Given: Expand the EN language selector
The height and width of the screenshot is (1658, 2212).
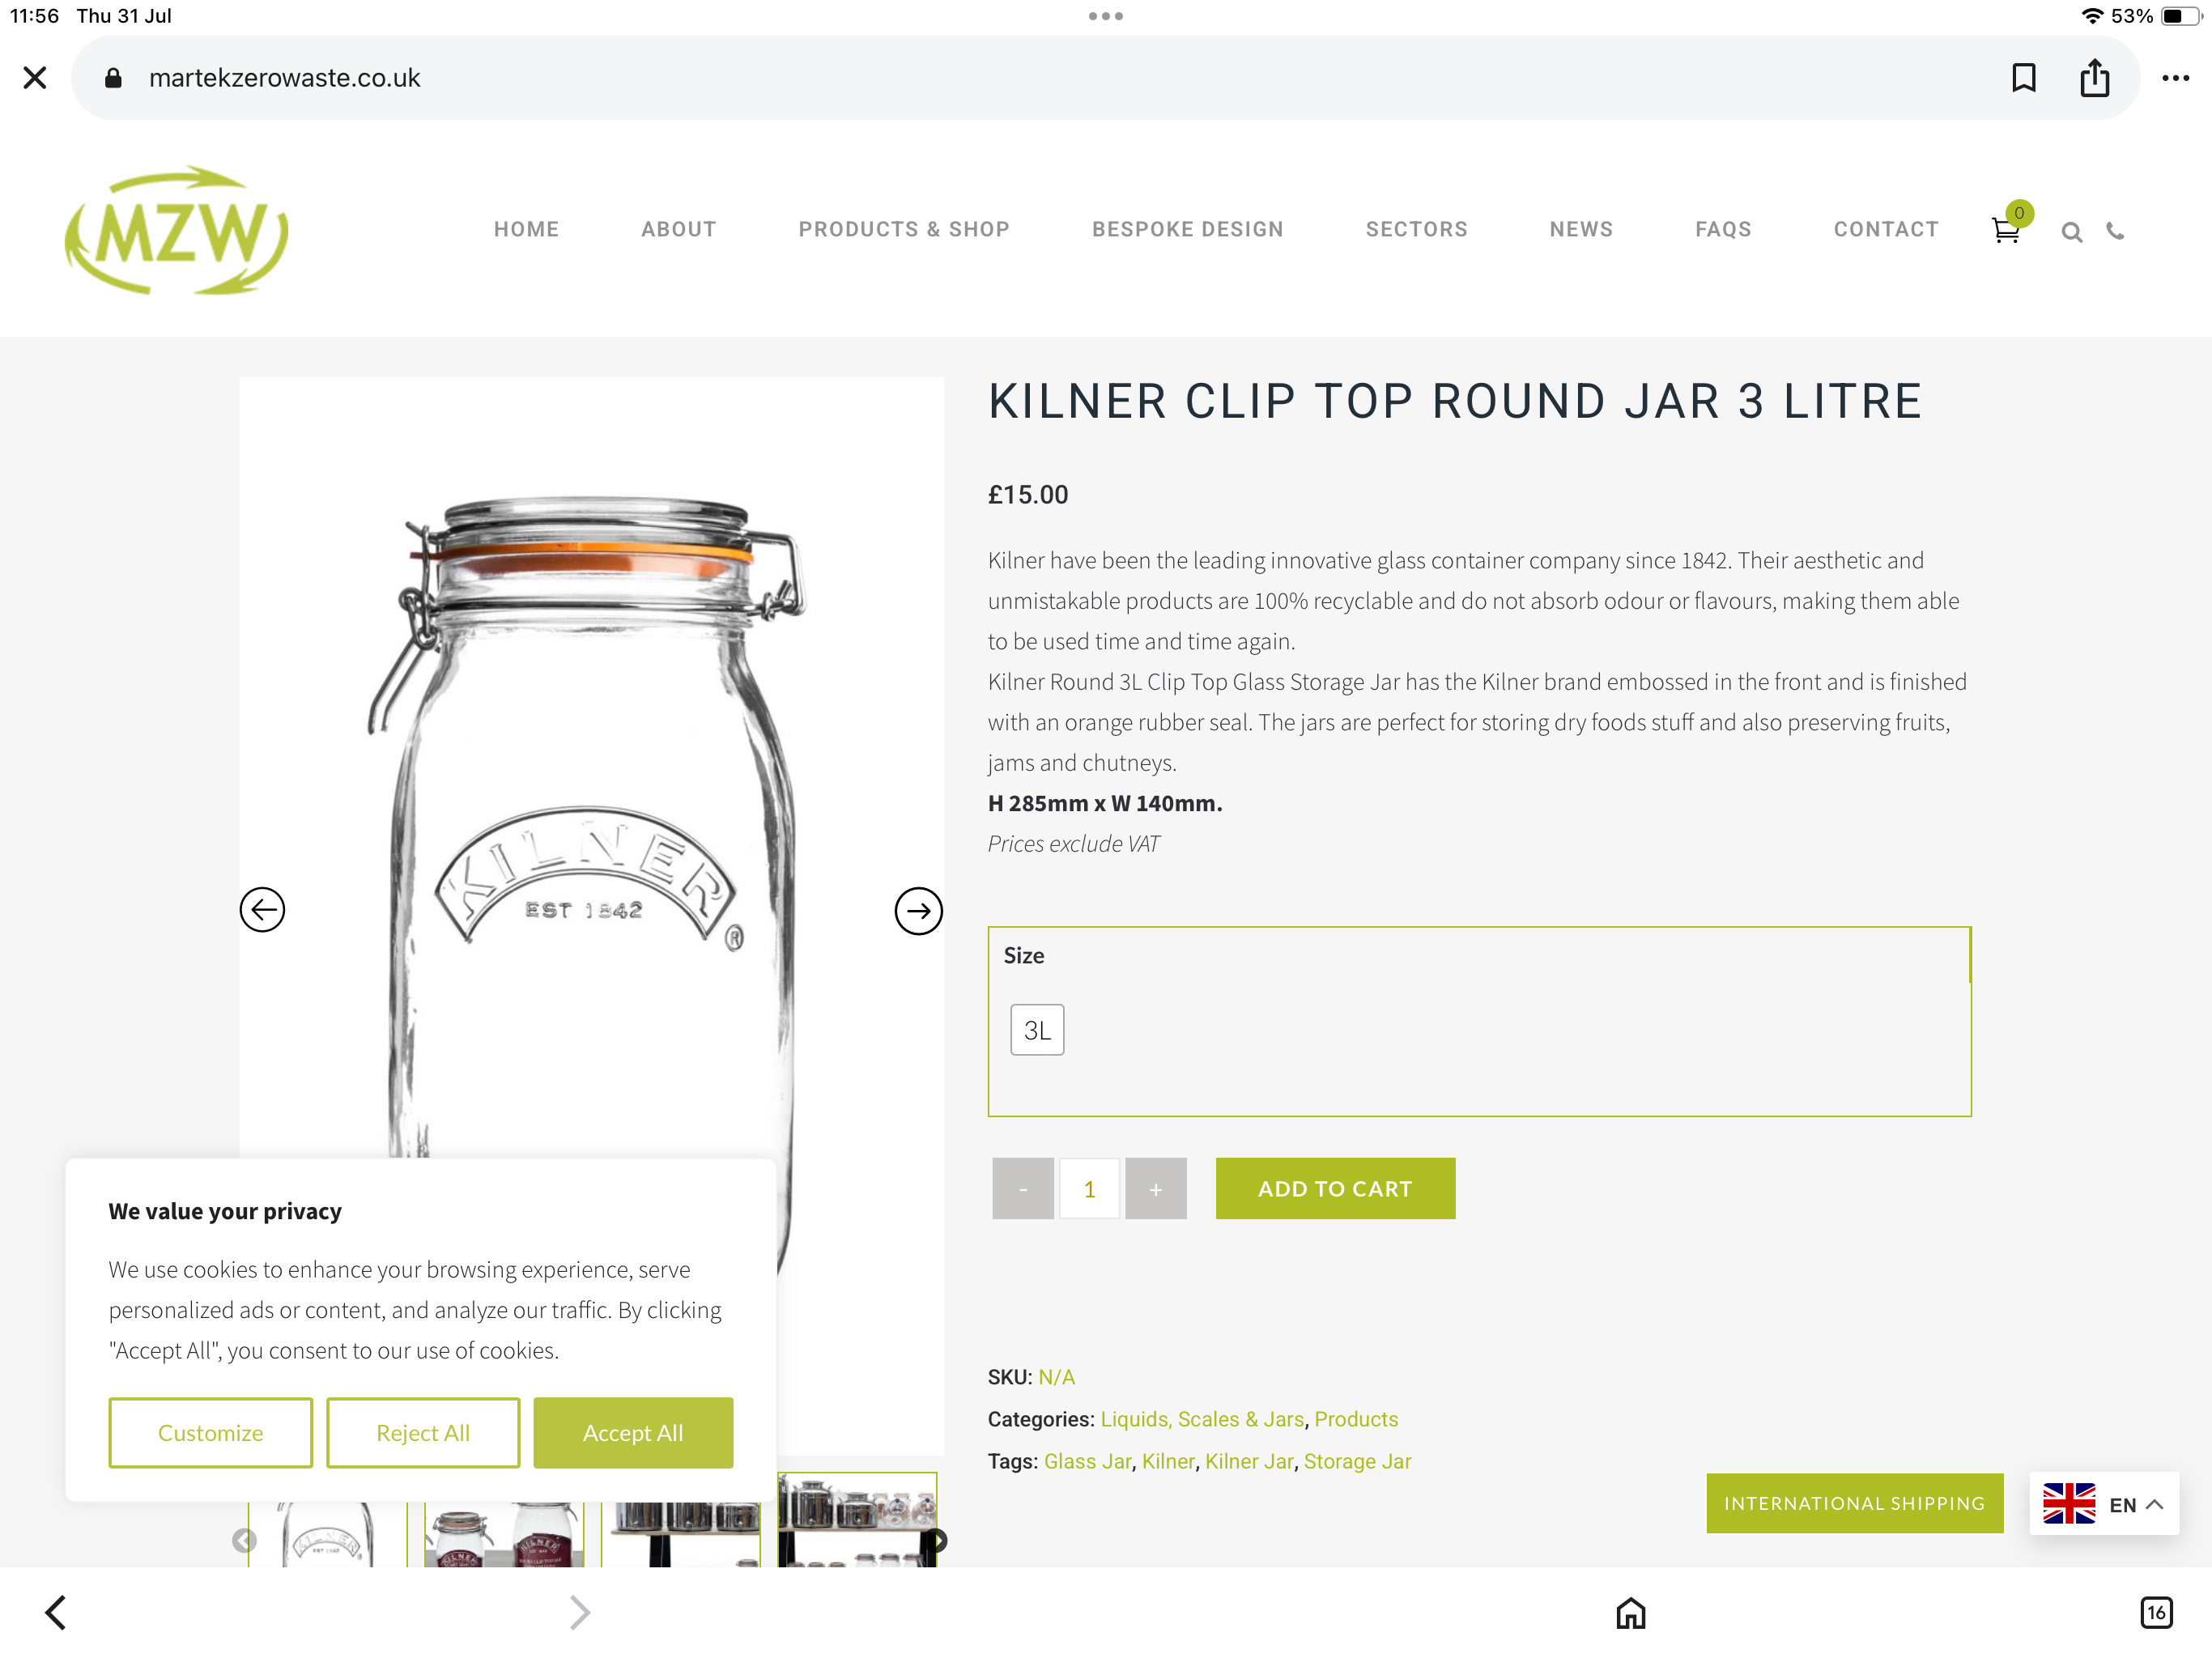Looking at the screenshot, I should tap(2104, 1504).
